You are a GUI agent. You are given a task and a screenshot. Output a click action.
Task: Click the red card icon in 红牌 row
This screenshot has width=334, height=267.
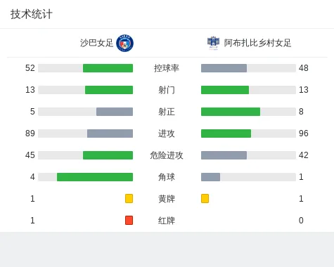point(129,220)
